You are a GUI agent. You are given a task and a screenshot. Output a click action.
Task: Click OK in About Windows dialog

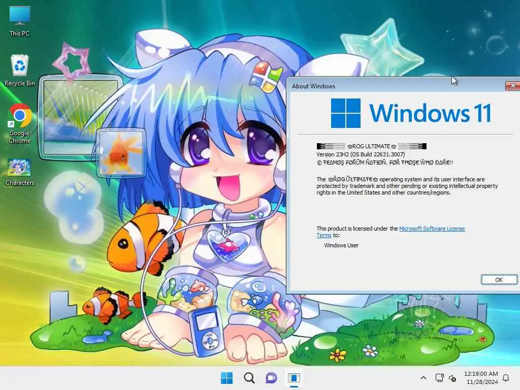click(499, 280)
